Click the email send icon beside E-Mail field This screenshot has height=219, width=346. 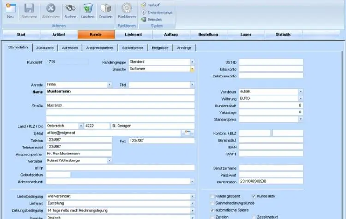[188, 133]
